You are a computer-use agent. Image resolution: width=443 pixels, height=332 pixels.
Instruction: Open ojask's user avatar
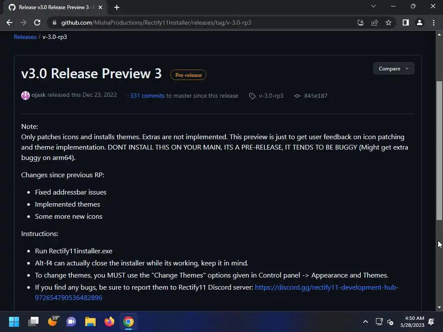26,96
